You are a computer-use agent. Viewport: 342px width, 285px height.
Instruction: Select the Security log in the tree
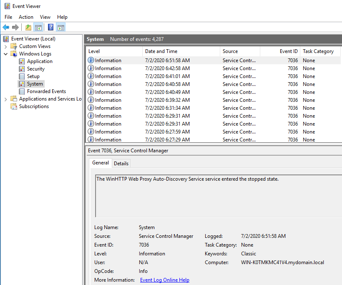click(35, 69)
